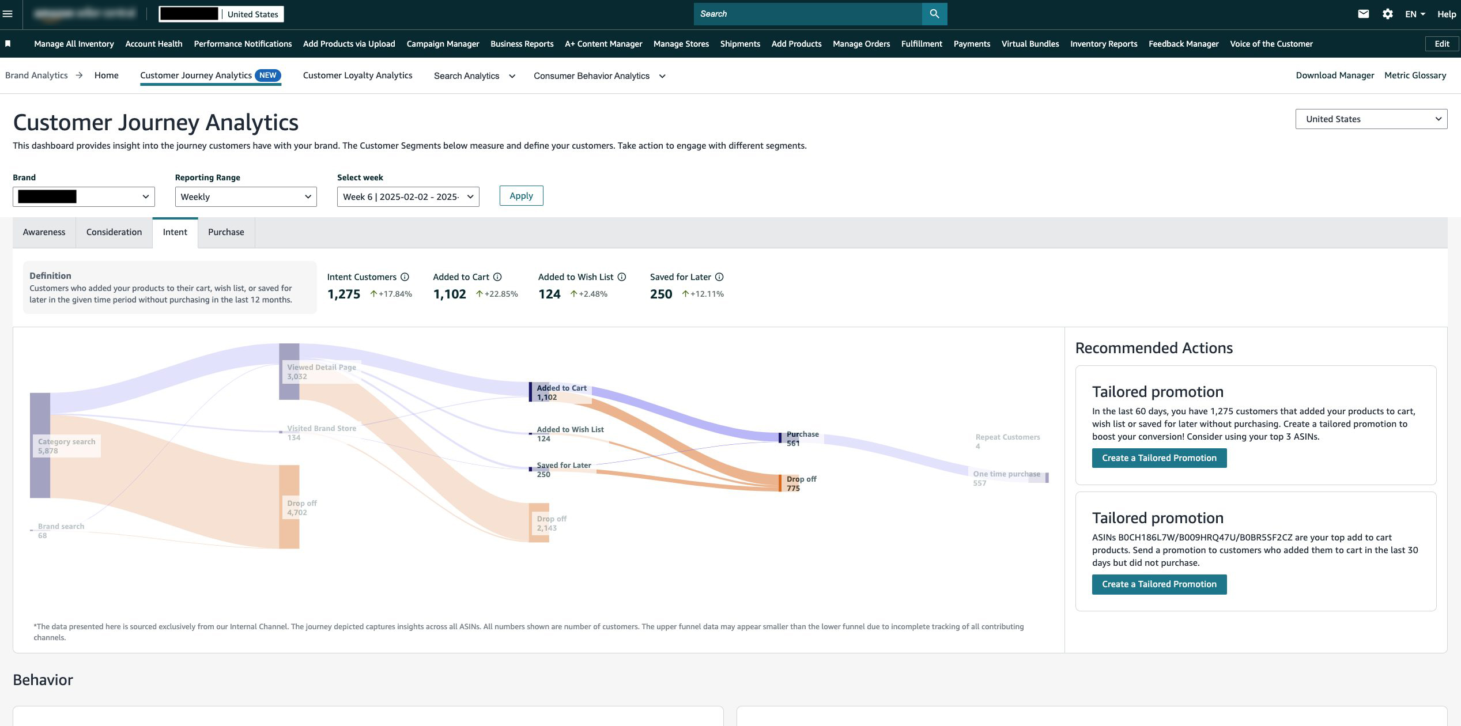This screenshot has height=726, width=1461.
Task: Open the Reporting Range Weekly dropdown
Action: click(x=246, y=196)
